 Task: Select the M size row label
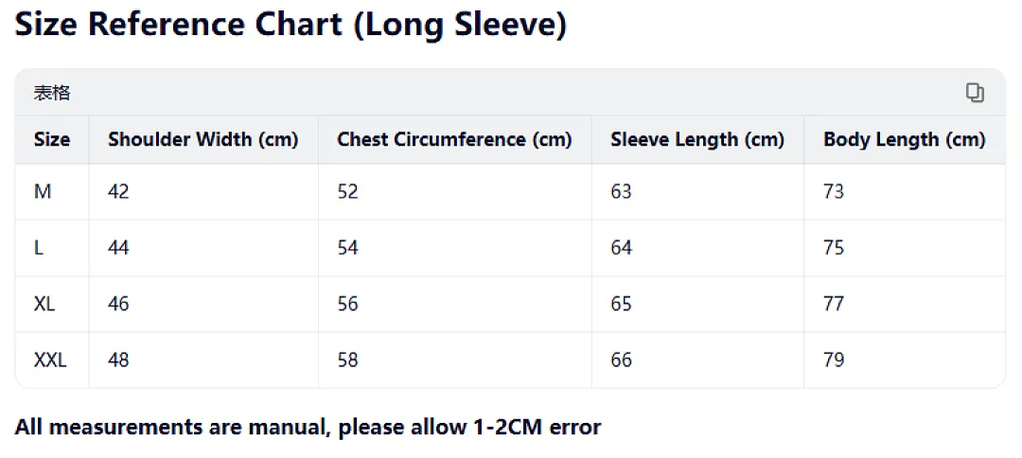(x=43, y=191)
